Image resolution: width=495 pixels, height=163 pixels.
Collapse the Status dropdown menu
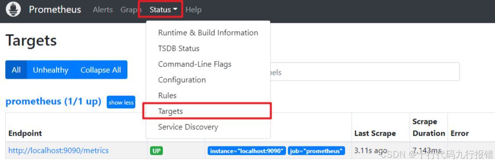[x=163, y=10]
